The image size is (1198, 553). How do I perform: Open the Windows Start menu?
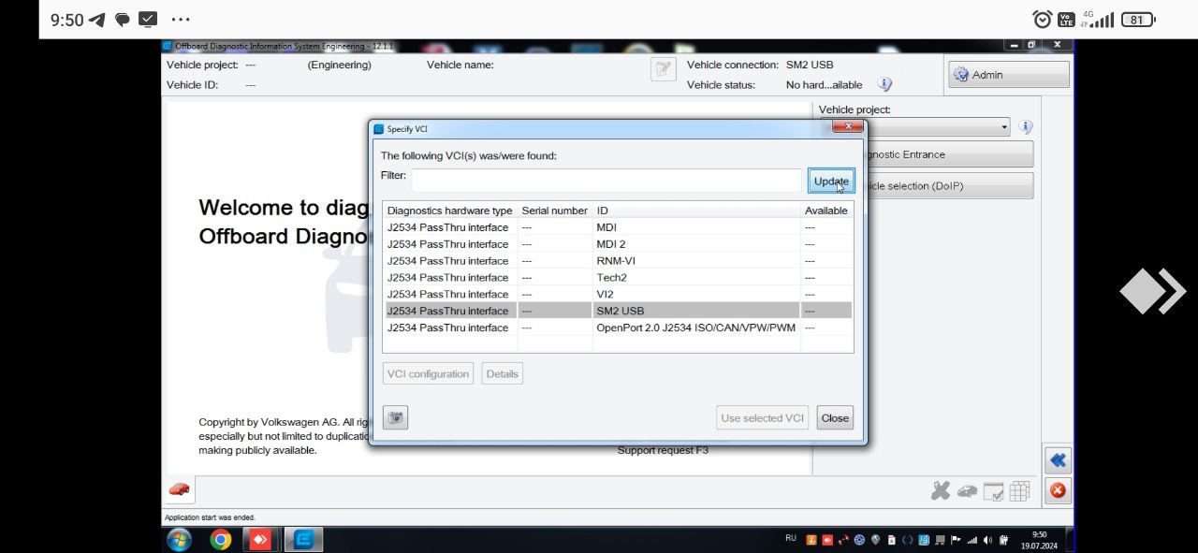[179, 540]
